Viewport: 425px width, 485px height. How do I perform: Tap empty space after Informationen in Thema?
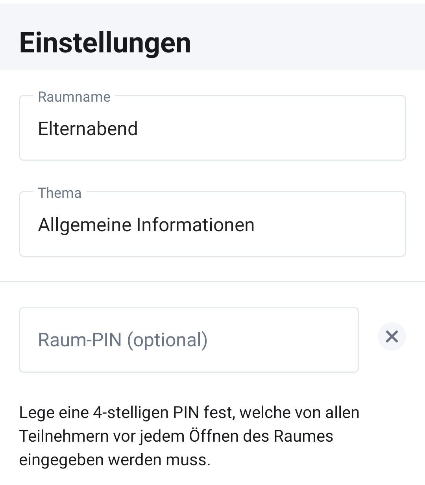click(330, 225)
